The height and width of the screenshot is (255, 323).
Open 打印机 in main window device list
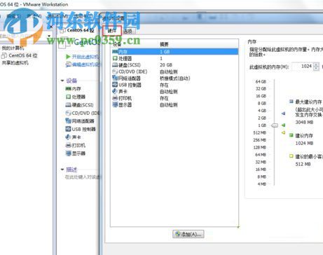(75, 145)
